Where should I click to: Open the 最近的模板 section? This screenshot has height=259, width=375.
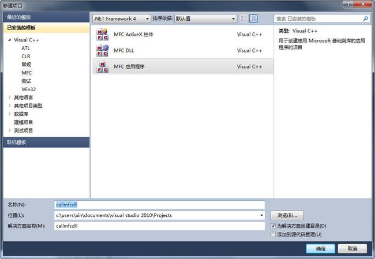(x=46, y=17)
